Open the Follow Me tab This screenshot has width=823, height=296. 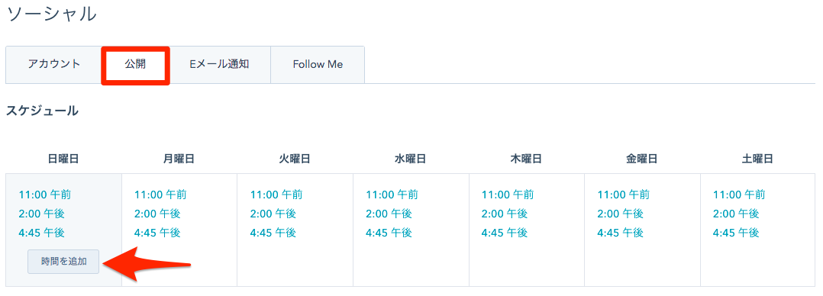tap(318, 65)
